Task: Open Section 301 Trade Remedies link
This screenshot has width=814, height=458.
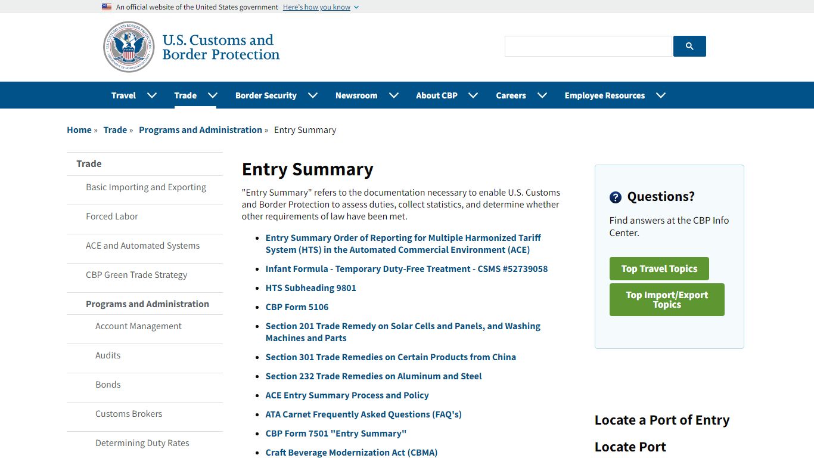Action: click(391, 357)
